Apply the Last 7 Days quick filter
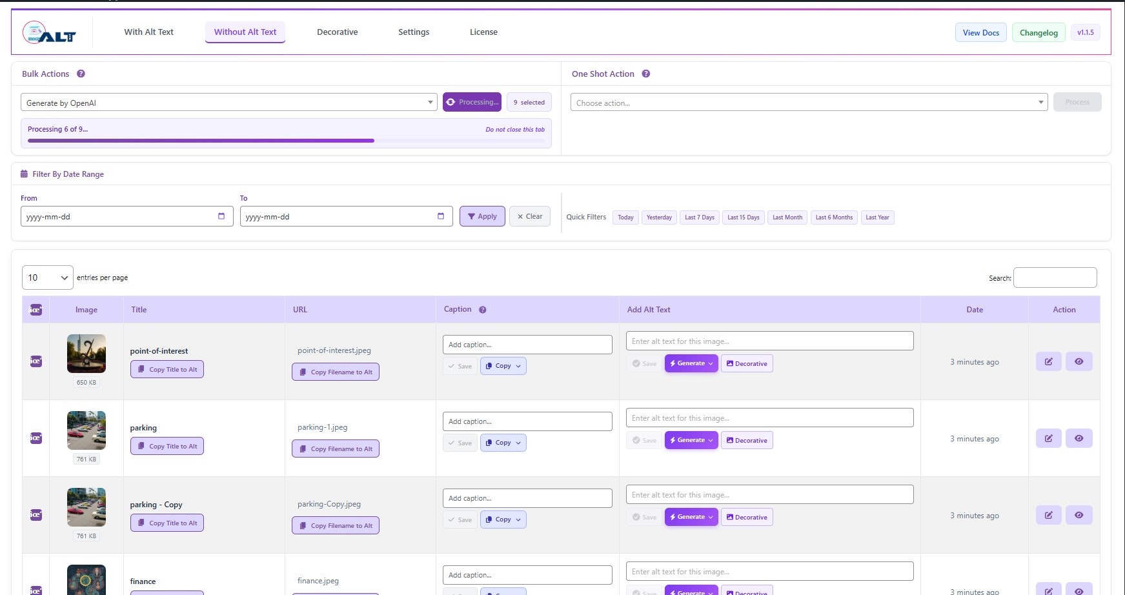 (x=700, y=217)
